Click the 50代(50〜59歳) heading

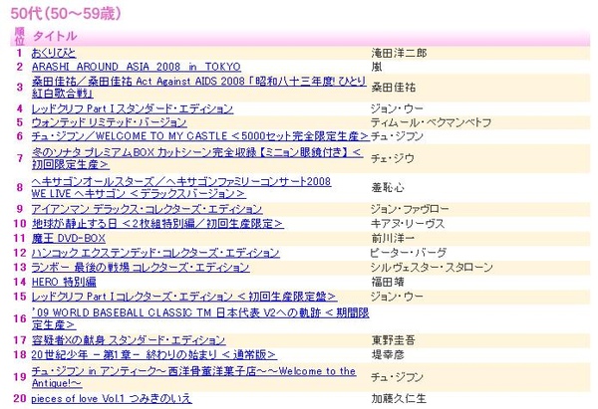click(66, 13)
